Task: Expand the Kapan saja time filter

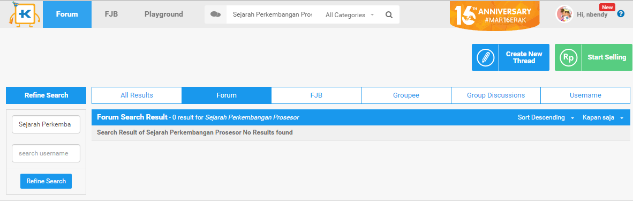Action: tap(602, 117)
